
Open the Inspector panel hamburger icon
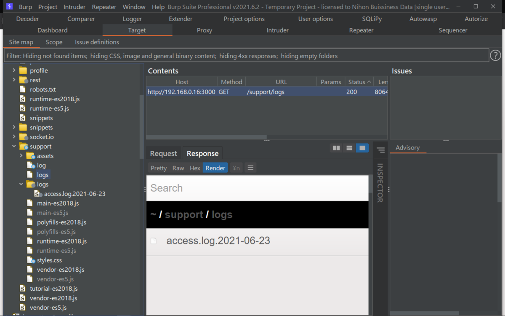click(x=380, y=150)
